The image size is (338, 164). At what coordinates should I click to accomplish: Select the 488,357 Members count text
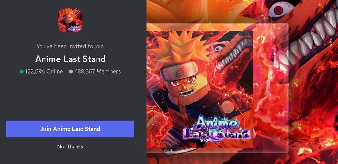point(97,72)
